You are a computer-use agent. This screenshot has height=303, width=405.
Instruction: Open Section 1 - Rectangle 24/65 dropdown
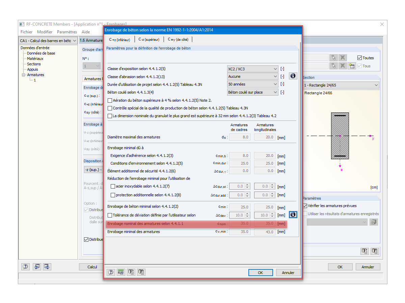(x=341, y=85)
